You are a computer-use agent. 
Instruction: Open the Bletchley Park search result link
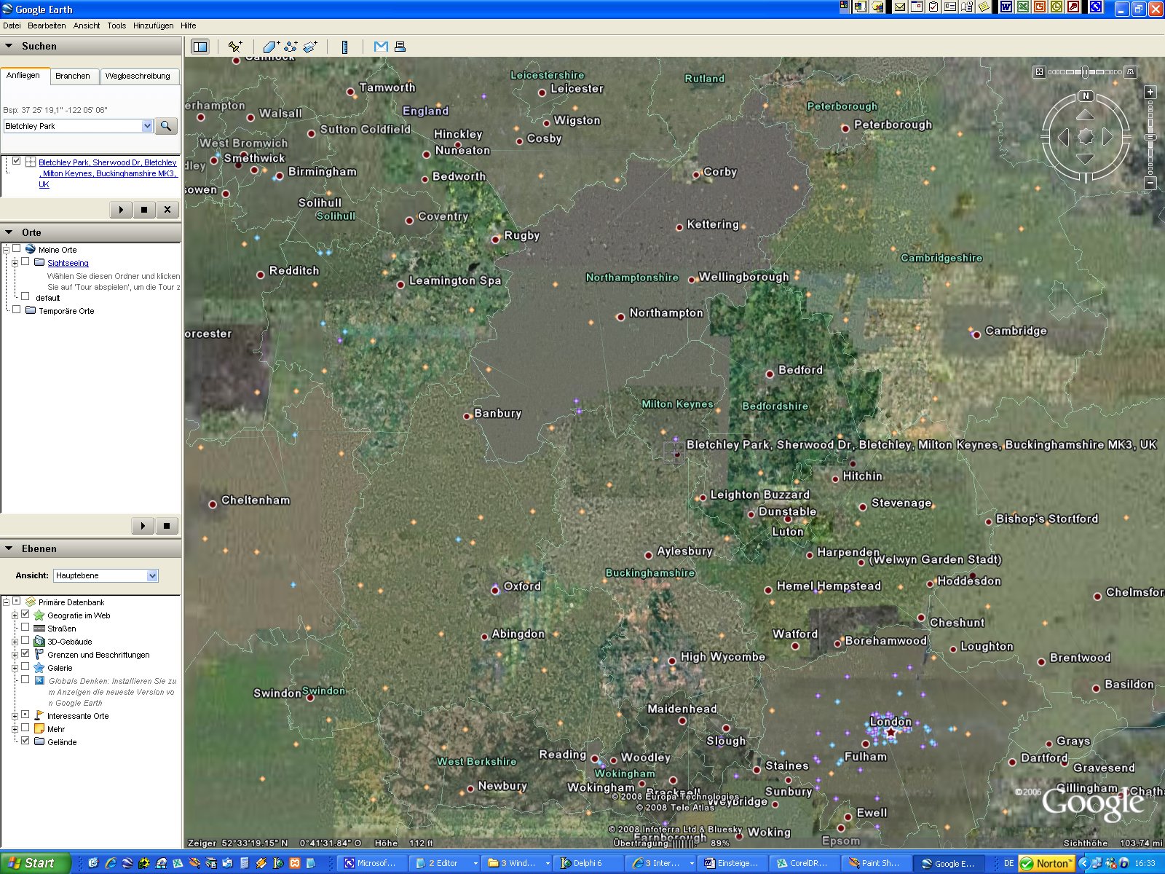[x=108, y=173]
